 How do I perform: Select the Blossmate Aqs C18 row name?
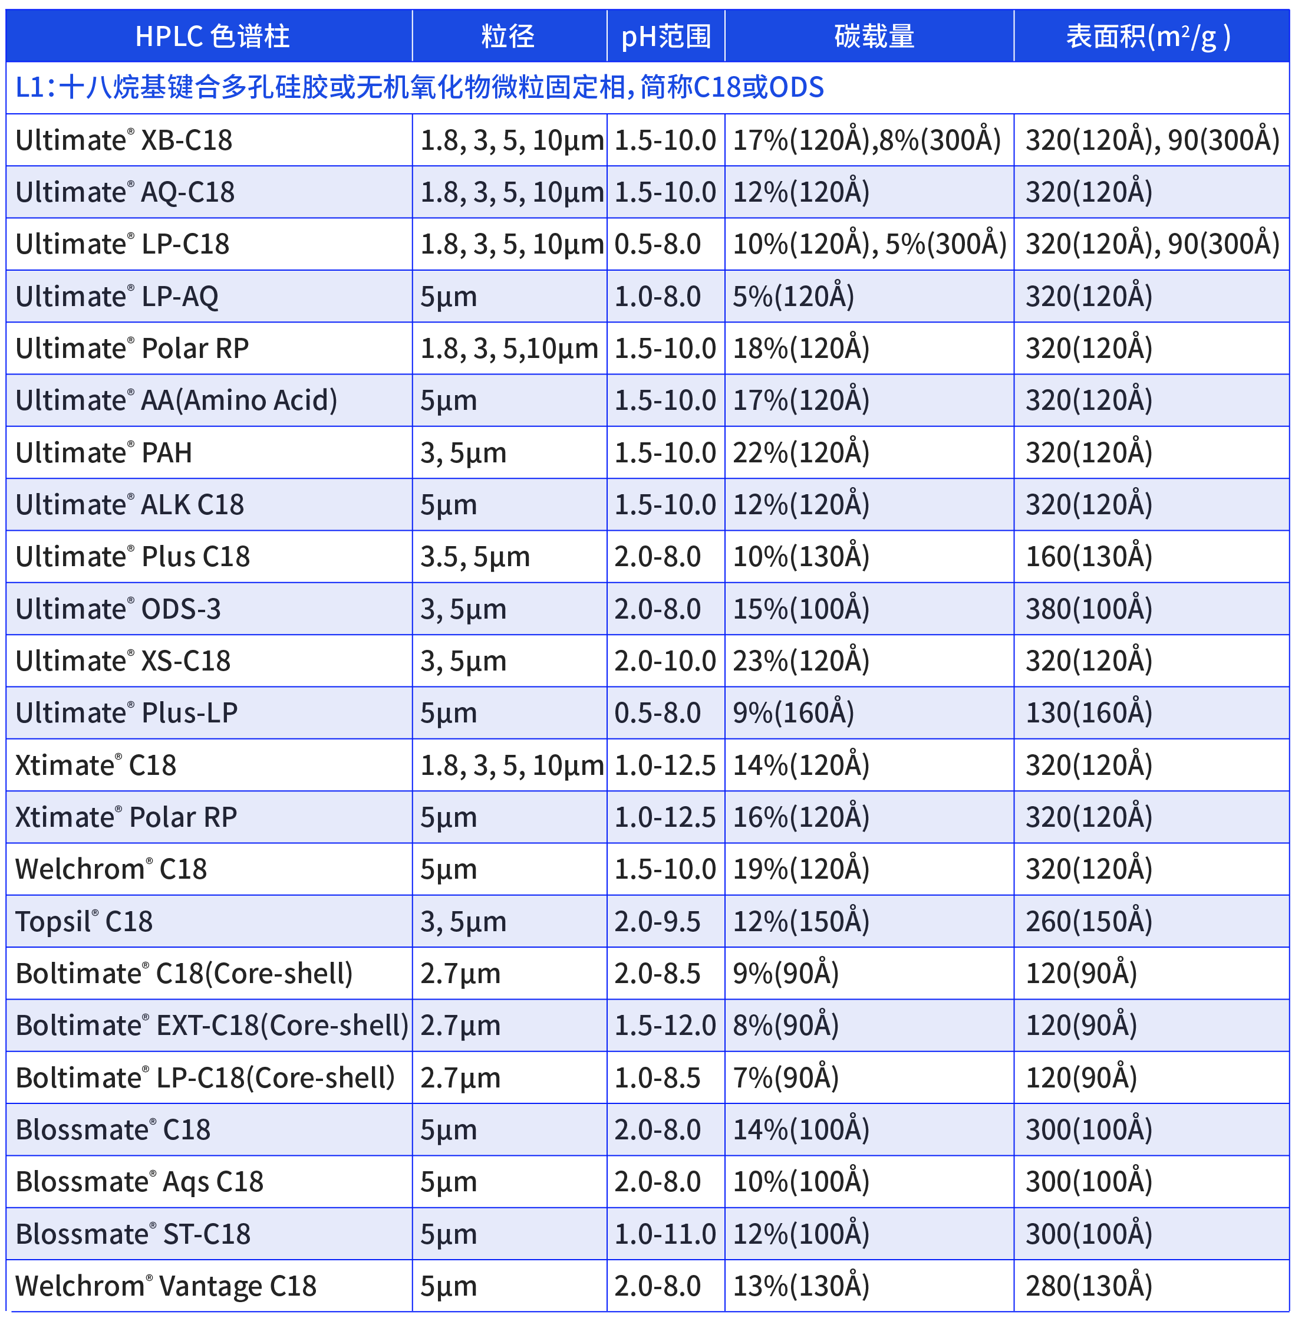(140, 1181)
